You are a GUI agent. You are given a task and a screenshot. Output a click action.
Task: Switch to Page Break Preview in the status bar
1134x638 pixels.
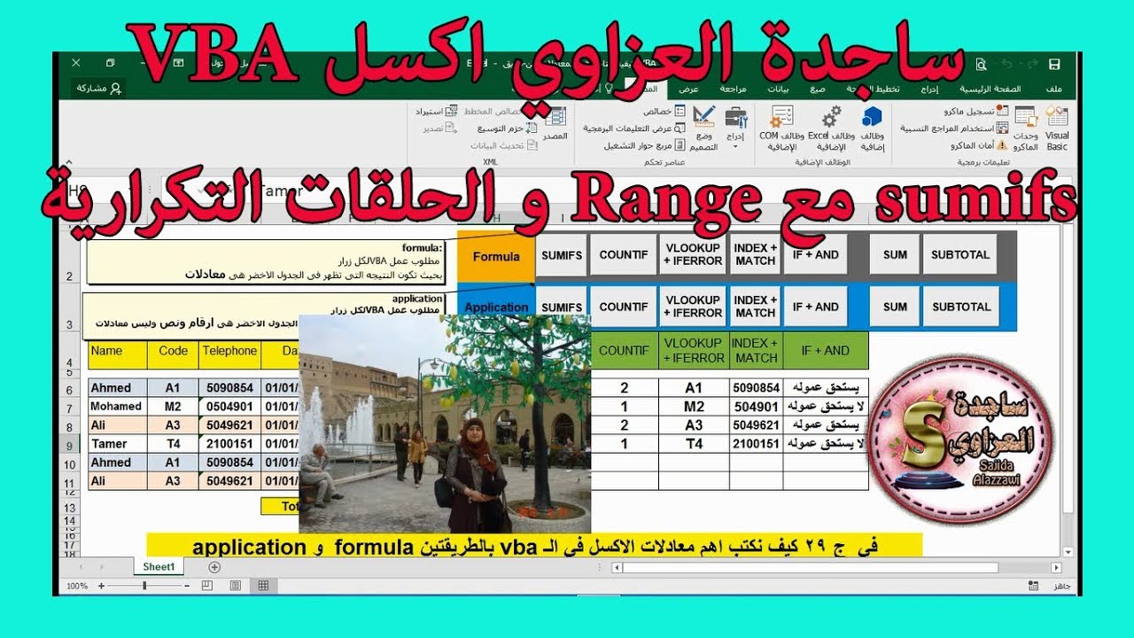206,586
